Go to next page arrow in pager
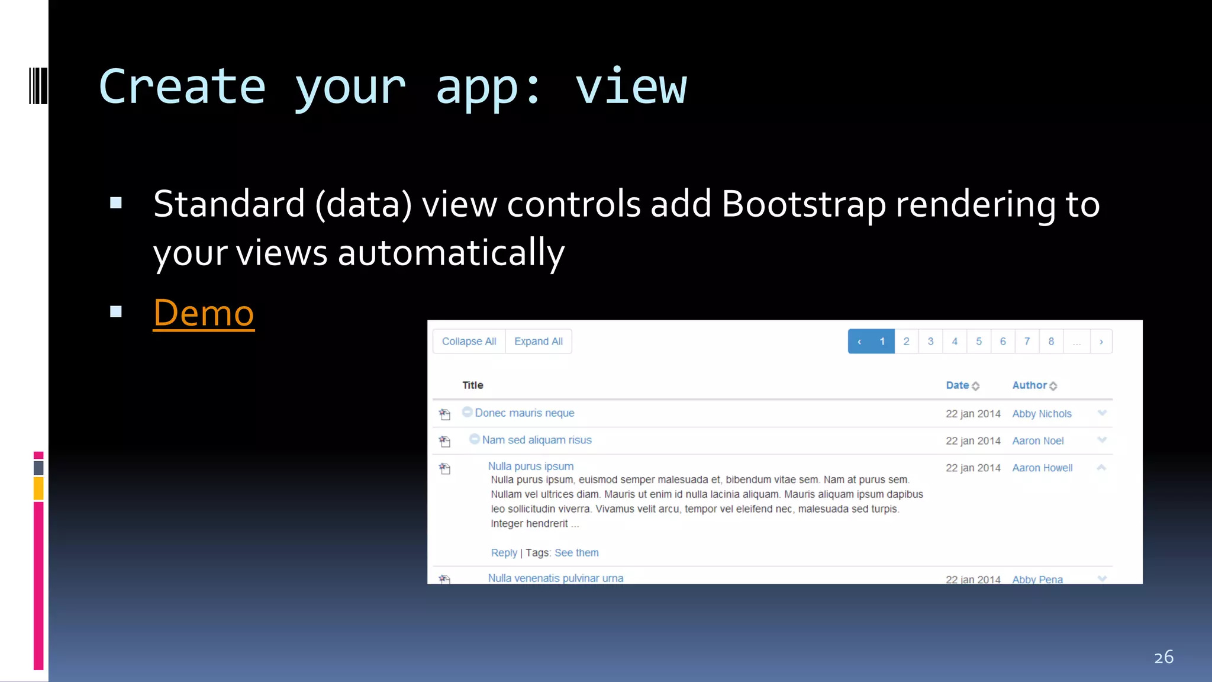Viewport: 1212px width, 682px height. tap(1101, 342)
